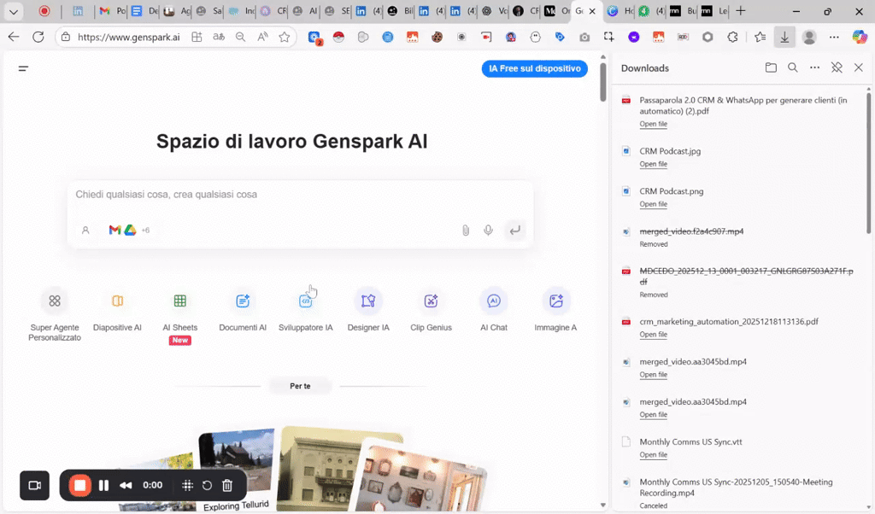The image size is (875, 514).
Task: Pause the screen recording
Action: coord(103,486)
